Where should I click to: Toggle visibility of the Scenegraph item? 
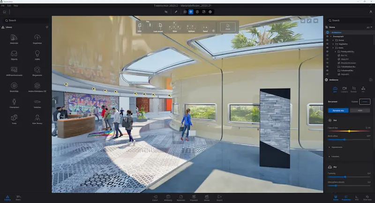click(x=327, y=36)
